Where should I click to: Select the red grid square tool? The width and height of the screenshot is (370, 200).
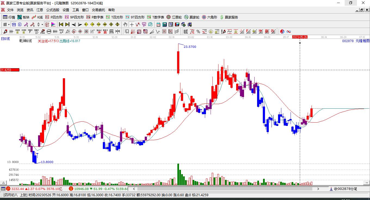tap(164, 32)
